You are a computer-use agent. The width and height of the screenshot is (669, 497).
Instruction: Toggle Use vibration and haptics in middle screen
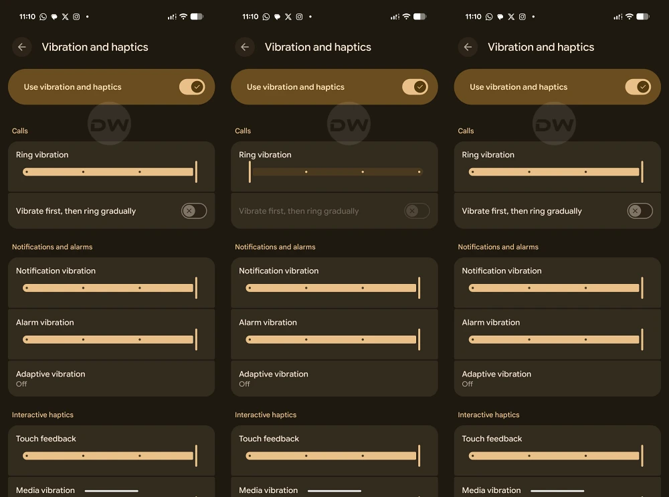coord(415,87)
